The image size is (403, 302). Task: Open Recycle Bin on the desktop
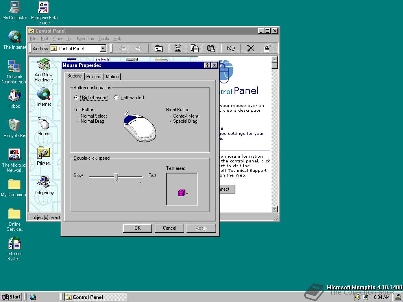pos(14,126)
